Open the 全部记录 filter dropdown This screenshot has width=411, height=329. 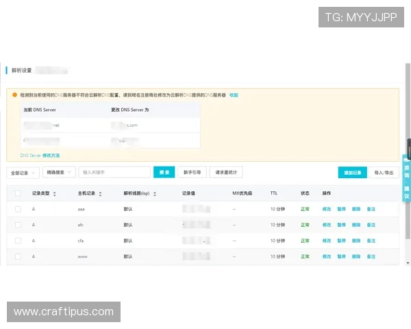[x=23, y=173]
